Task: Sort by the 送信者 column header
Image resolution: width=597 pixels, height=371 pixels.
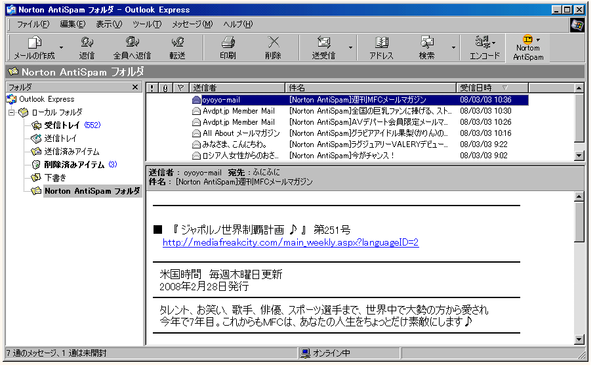Action: point(237,88)
